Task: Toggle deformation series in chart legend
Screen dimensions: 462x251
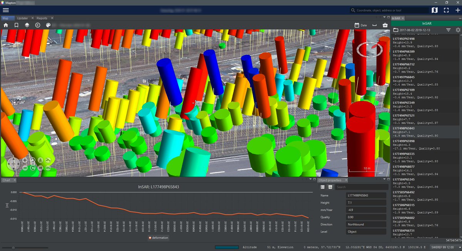Action: coord(158,238)
